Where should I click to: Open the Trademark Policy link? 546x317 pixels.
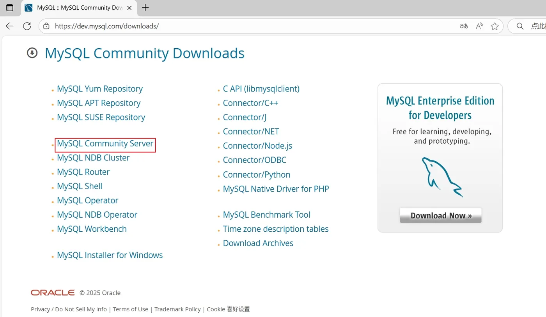[x=177, y=309]
